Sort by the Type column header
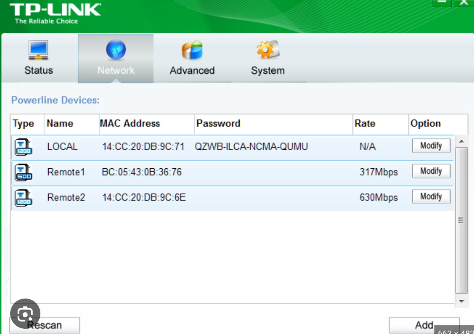Image resolution: width=474 pixels, height=334 pixels. coord(27,124)
